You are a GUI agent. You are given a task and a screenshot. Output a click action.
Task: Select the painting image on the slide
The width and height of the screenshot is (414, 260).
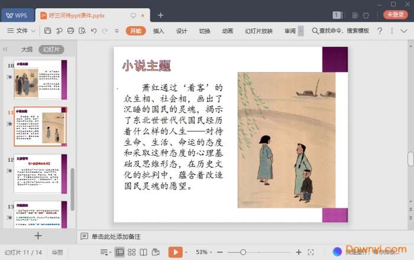286,140
